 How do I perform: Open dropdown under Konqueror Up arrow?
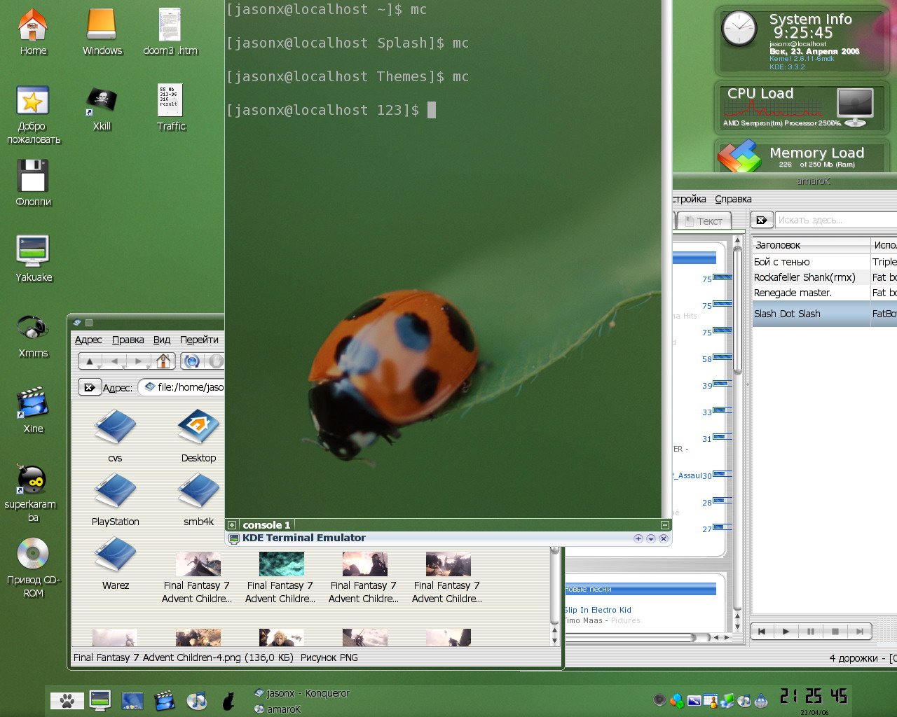(x=99, y=367)
